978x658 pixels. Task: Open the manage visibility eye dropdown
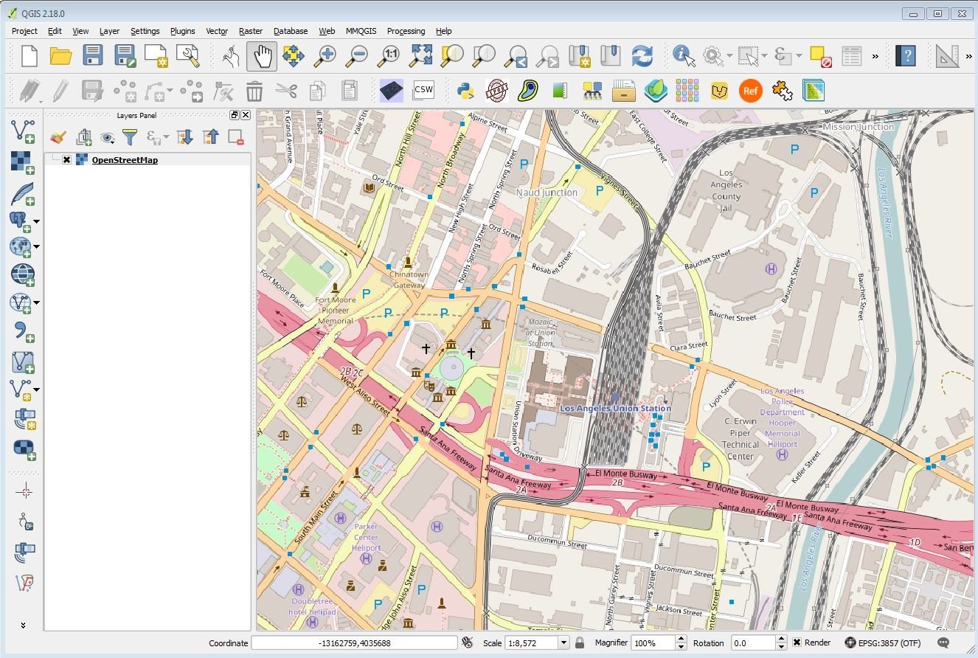[x=108, y=137]
